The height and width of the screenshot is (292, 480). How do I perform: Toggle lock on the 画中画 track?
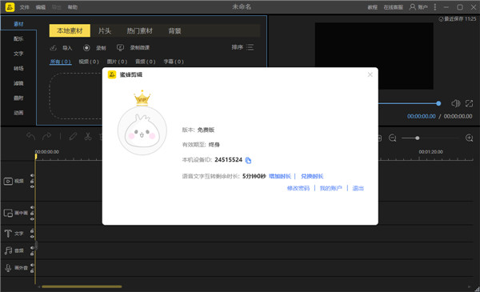point(32,213)
